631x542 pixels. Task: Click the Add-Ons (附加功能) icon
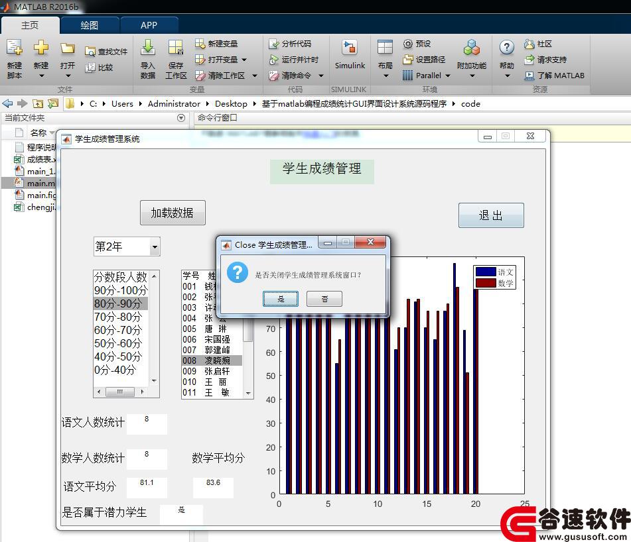click(472, 48)
